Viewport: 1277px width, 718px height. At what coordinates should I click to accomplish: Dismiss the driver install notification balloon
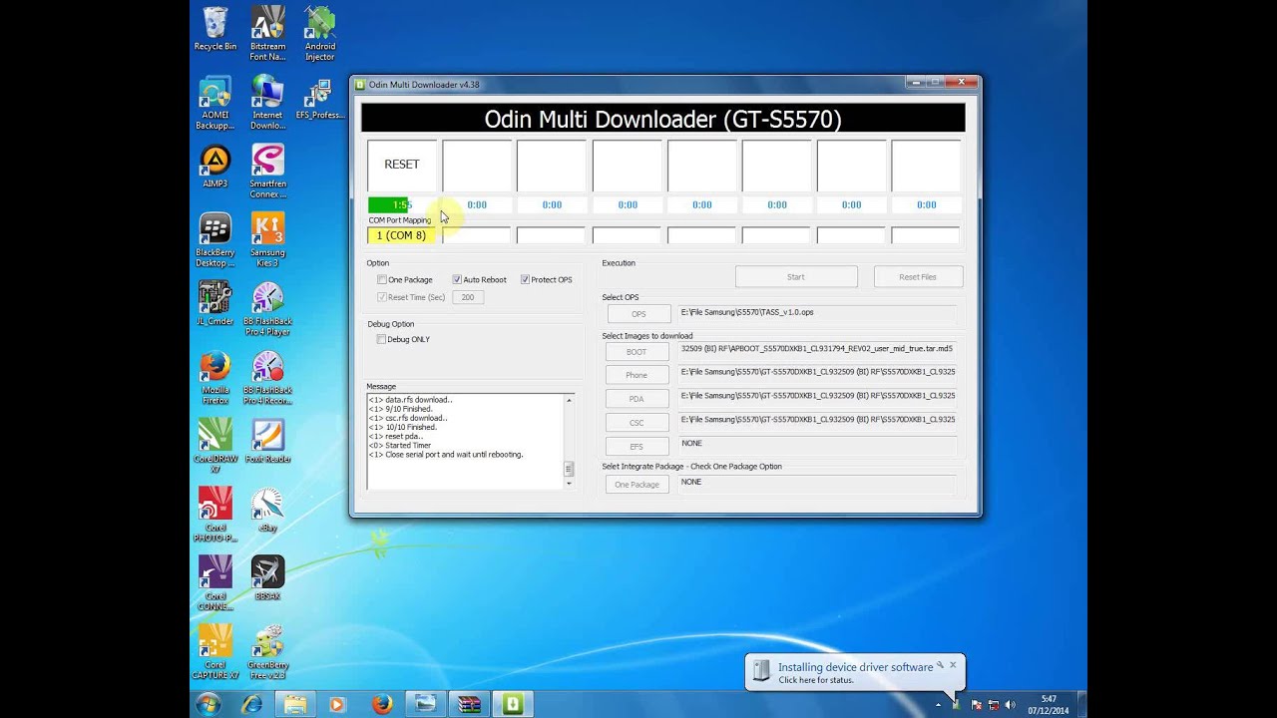click(953, 664)
